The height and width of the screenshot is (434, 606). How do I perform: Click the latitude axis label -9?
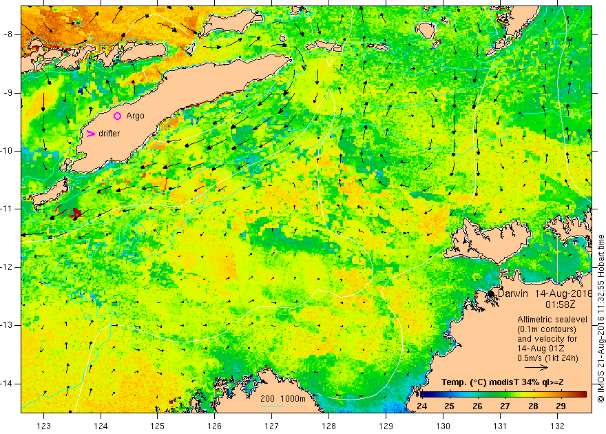coord(7,93)
